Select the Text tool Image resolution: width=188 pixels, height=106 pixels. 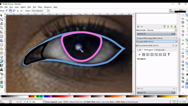click(1, 70)
